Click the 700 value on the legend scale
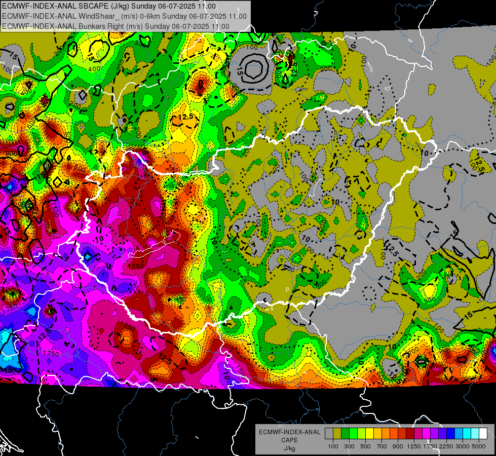 (x=382, y=446)
